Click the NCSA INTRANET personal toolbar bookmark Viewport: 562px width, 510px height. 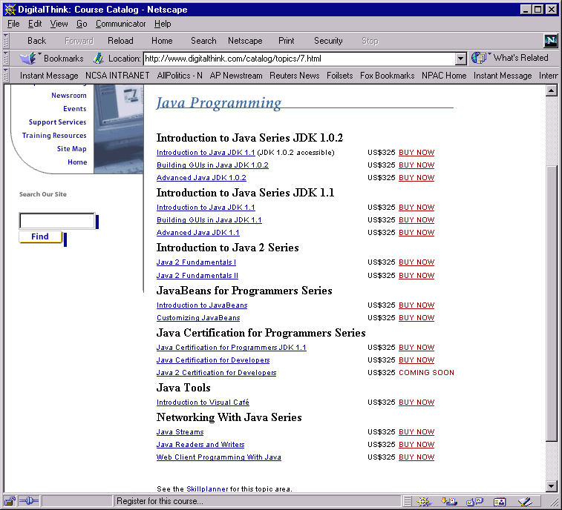[x=117, y=76]
